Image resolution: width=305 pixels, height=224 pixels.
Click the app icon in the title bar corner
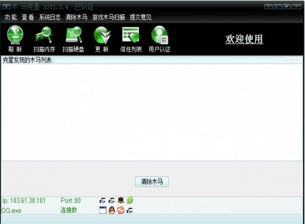[x=6, y=7]
